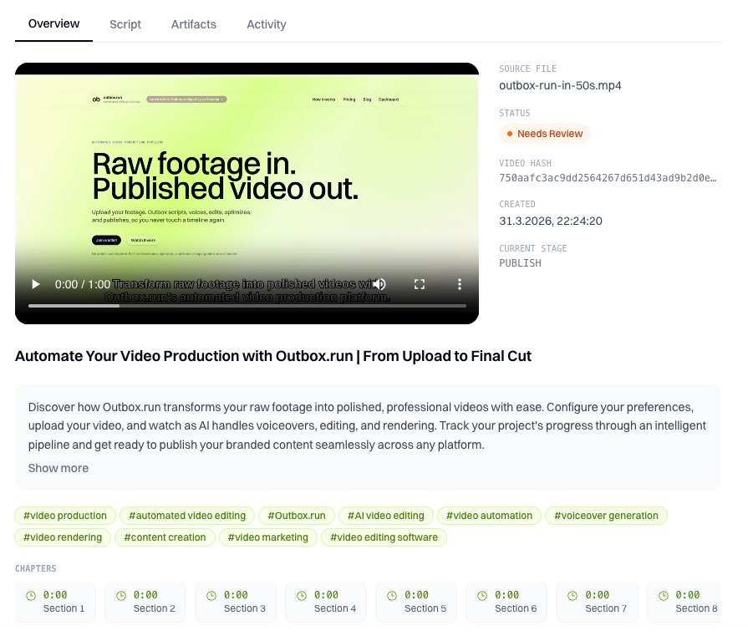Jump to Section 2 chapter
748x636 pixels.
pos(145,602)
